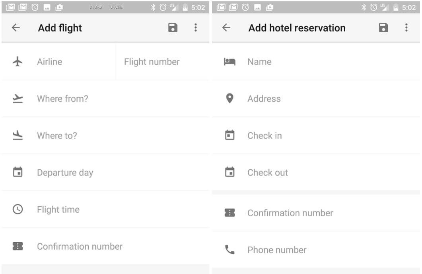Focus the hotel Confirmation number field
The image size is (422, 274).
point(318,213)
